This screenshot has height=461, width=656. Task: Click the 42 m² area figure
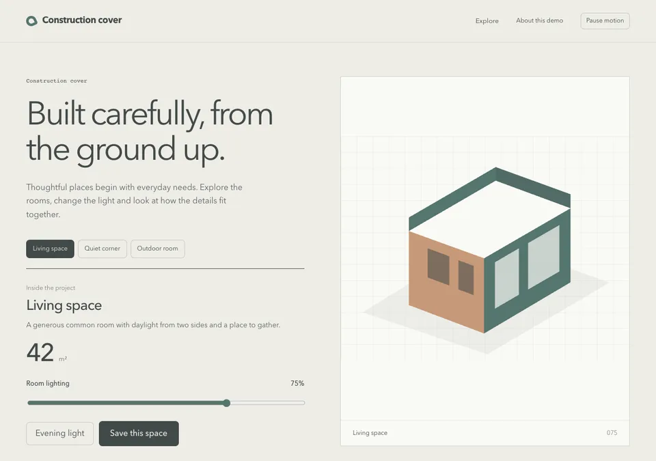pyautogui.click(x=46, y=352)
